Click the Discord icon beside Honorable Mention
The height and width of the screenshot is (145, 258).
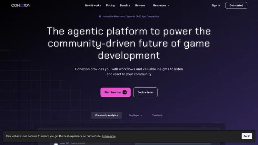coord(100,16)
